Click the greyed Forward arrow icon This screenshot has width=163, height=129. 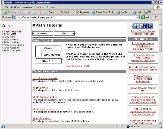pyautogui.click(x=22, y=12)
